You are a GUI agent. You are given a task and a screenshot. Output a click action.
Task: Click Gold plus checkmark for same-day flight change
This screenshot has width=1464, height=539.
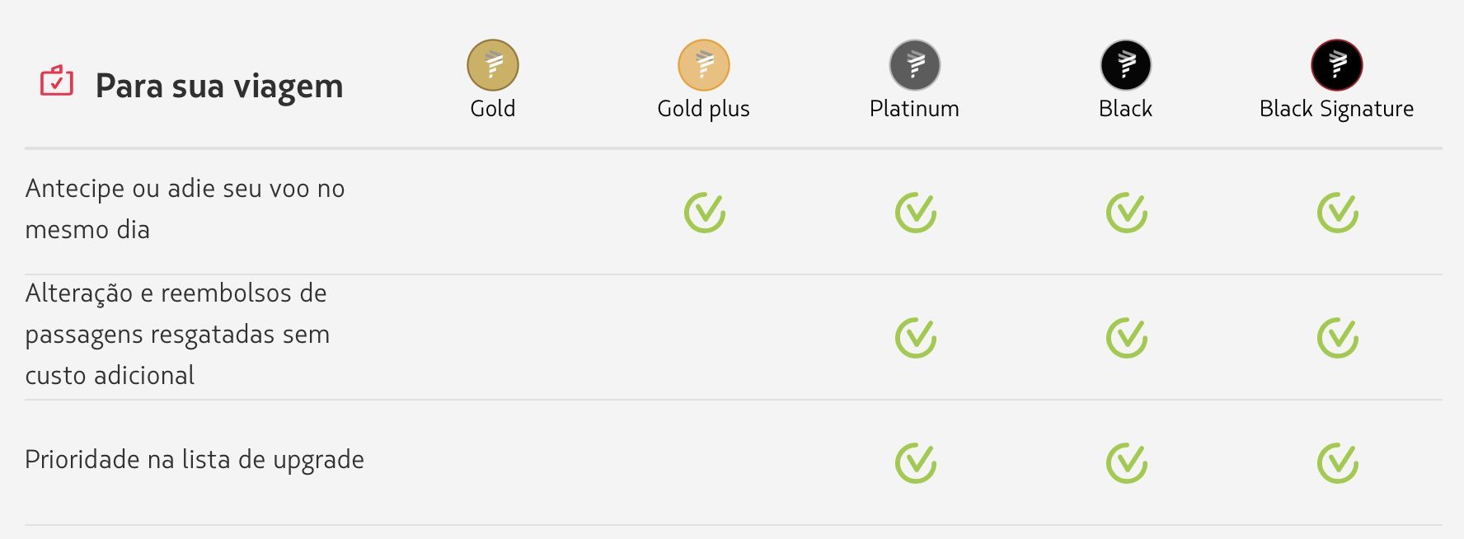[x=705, y=213]
